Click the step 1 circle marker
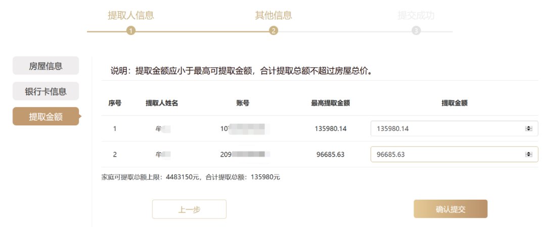This screenshot has width=546, height=227. pyautogui.click(x=131, y=31)
